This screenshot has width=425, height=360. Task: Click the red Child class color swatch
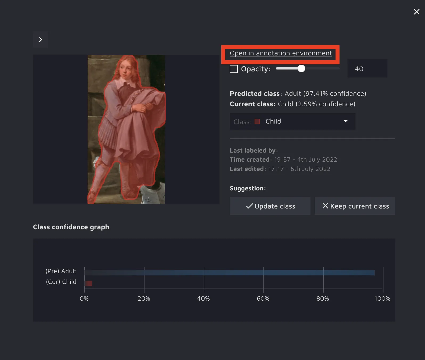point(257,121)
